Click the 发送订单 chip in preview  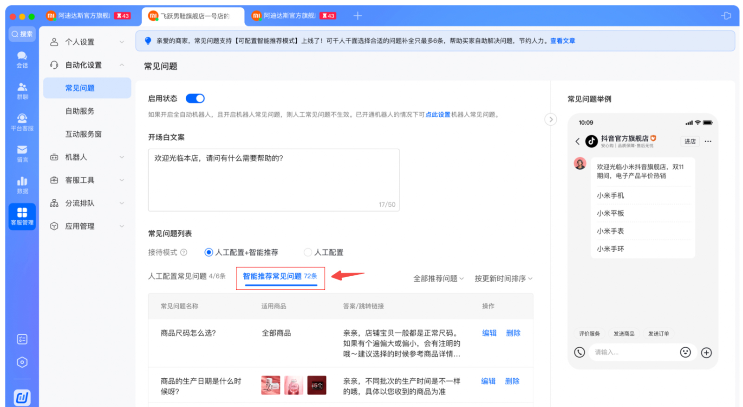click(658, 334)
